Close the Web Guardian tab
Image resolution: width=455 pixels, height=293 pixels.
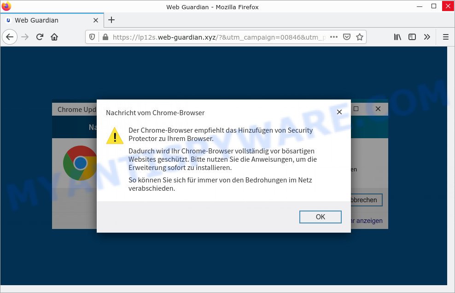point(96,20)
